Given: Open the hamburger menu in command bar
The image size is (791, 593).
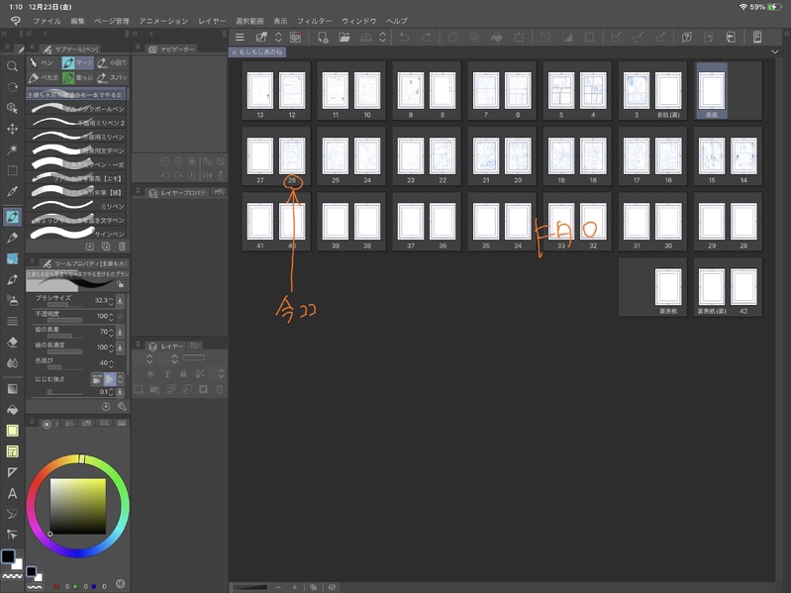Looking at the screenshot, I should click(240, 38).
